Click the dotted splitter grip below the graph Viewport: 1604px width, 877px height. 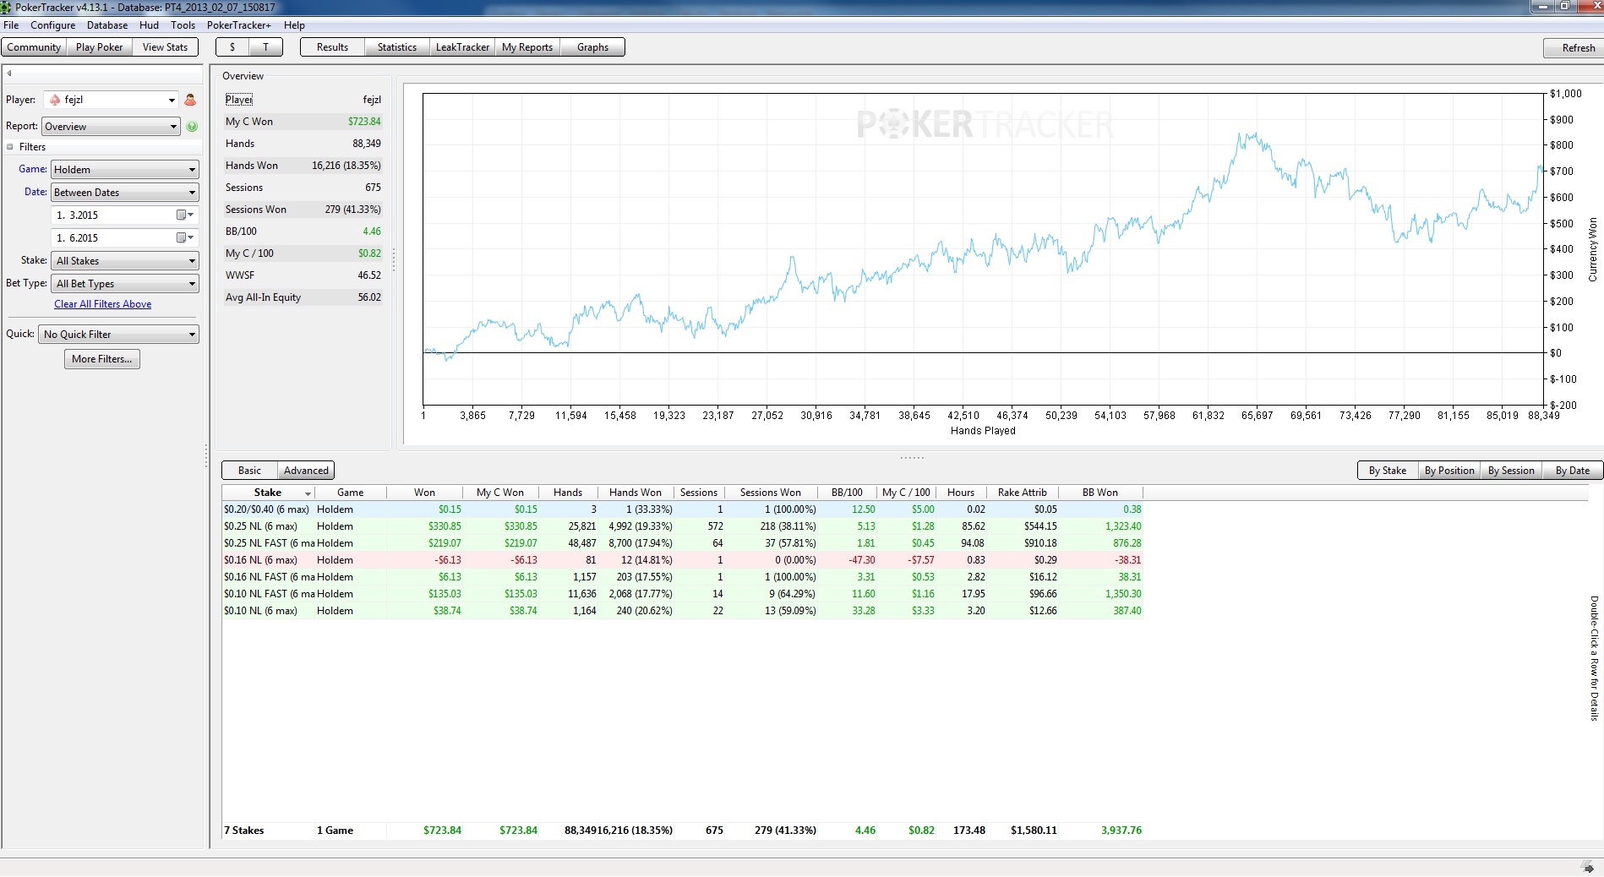912,458
